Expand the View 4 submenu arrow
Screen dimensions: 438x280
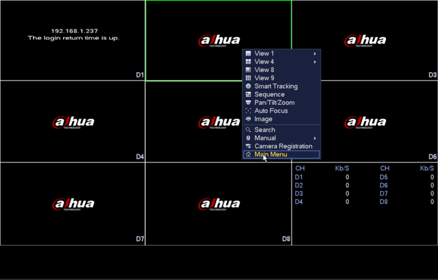click(315, 62)
